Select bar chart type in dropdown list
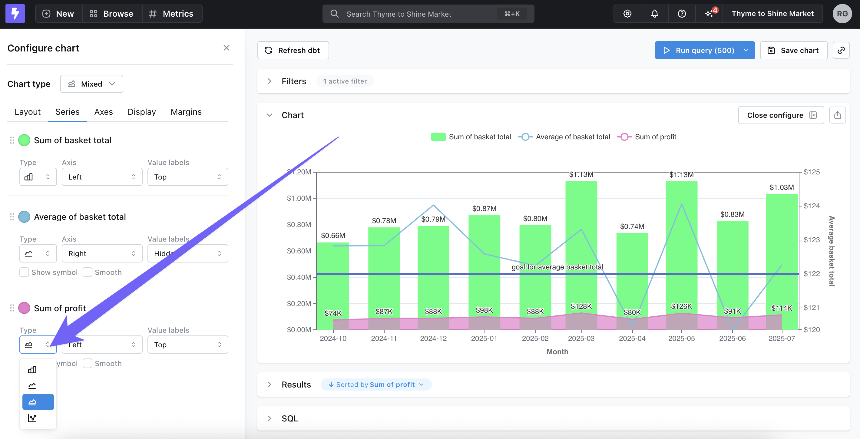 [32, 370]
